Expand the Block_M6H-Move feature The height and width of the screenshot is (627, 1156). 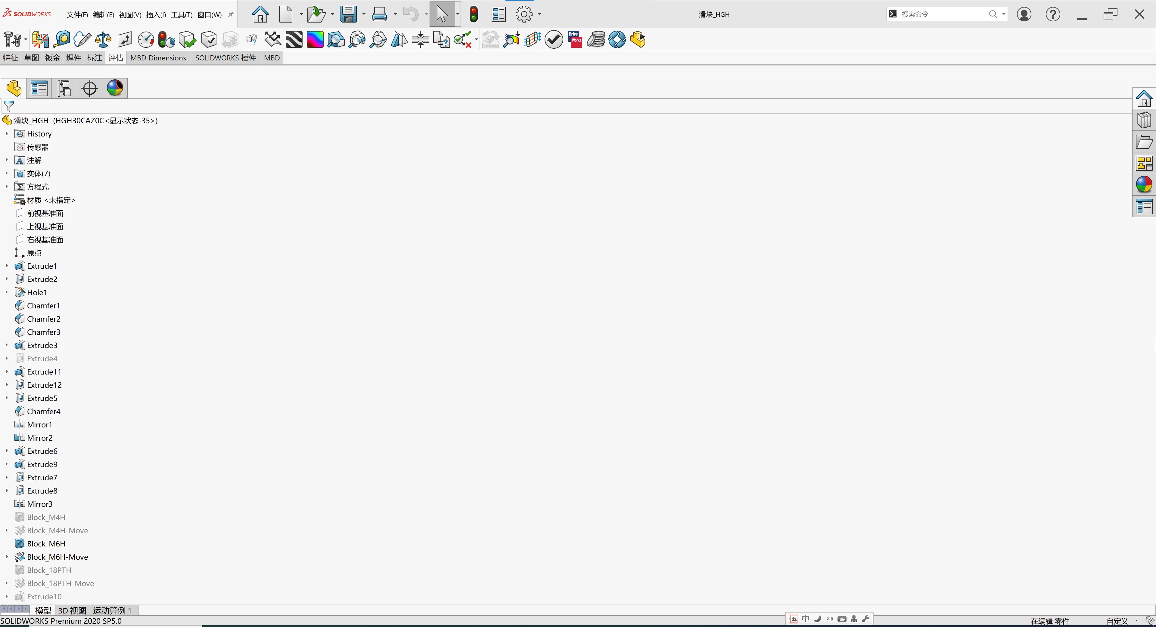click(x=7, y=557)
